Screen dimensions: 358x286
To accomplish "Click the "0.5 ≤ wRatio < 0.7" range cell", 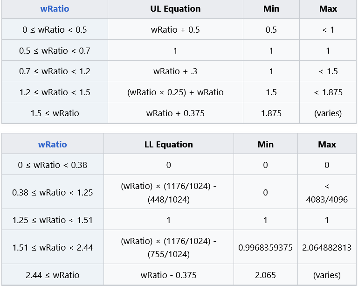I will coord(55,50).
